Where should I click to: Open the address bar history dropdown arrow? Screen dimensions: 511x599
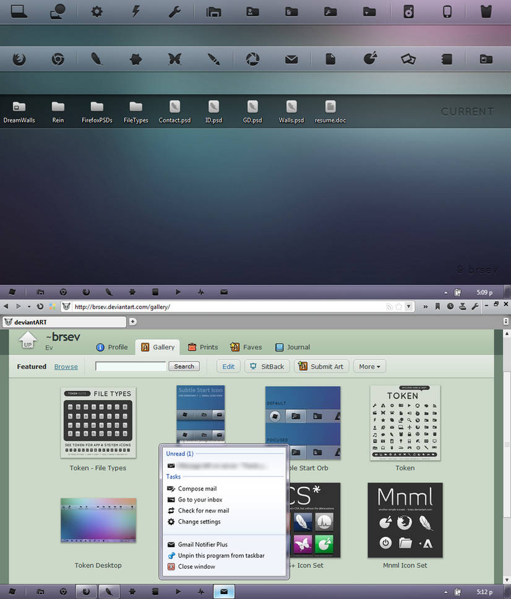tap(409, 306)
